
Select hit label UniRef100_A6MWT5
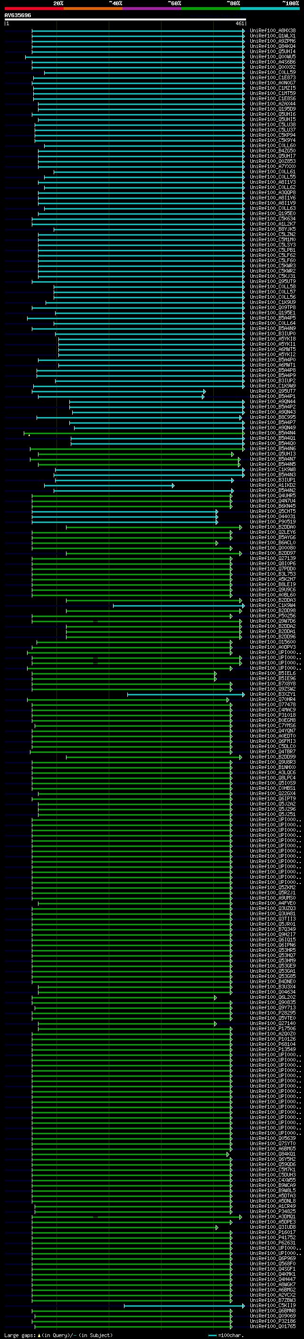(x=273, y=349)
